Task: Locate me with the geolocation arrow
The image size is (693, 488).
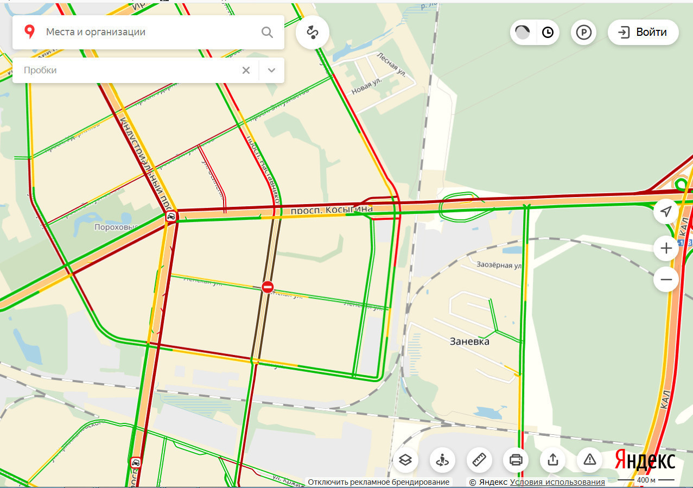Action: tap(666, 211)
